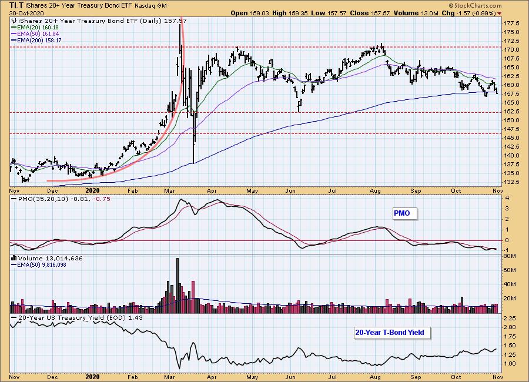Image resolution: width=529 pixels, height=382 pixels.
Task: Click the Chg -1.57 (-0.99%) value
Action: click(x=468, y=13)
